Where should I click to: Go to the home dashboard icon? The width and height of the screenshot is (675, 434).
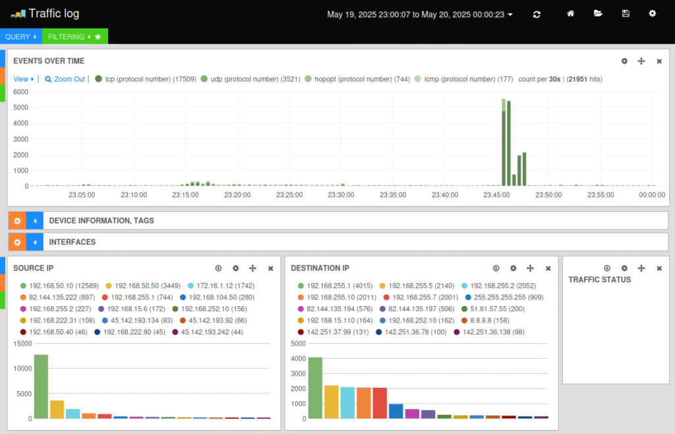570,14
